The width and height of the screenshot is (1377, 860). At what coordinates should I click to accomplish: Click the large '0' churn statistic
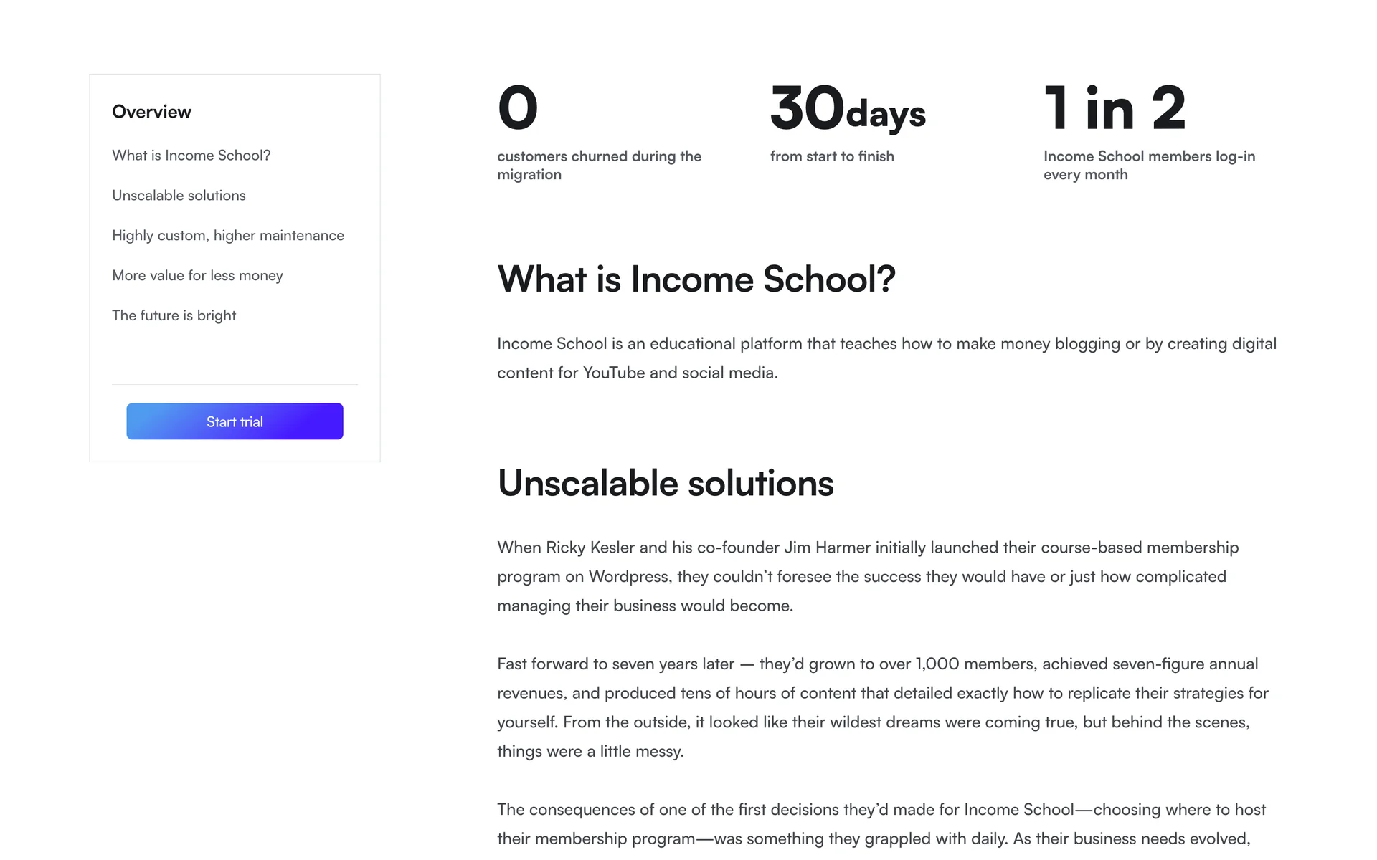[x=517, y=108]
